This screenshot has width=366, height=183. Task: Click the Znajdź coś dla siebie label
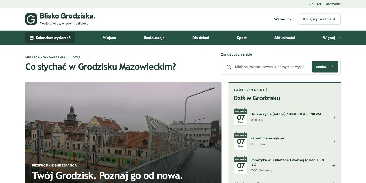tap(236, 54)
